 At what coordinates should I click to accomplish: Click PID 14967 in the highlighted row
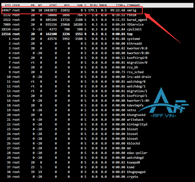6,10
